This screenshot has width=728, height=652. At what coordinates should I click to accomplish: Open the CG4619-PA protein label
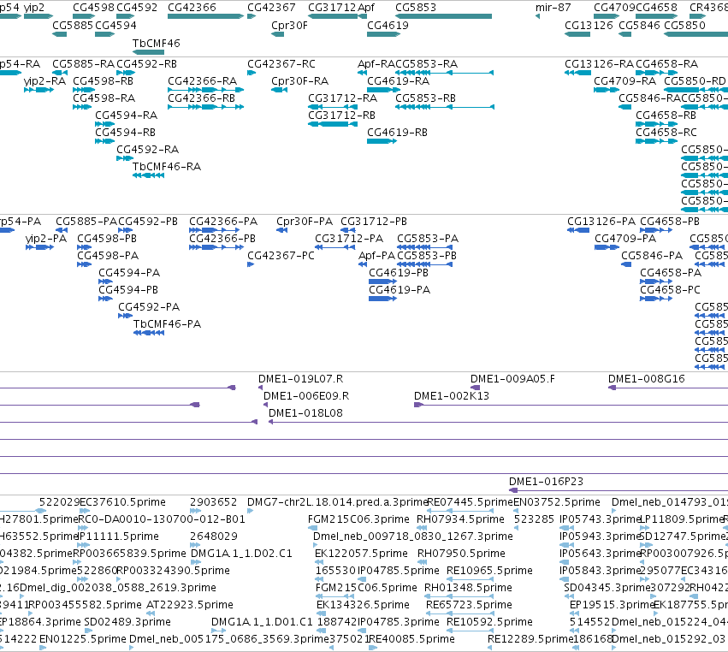point(400,290)
